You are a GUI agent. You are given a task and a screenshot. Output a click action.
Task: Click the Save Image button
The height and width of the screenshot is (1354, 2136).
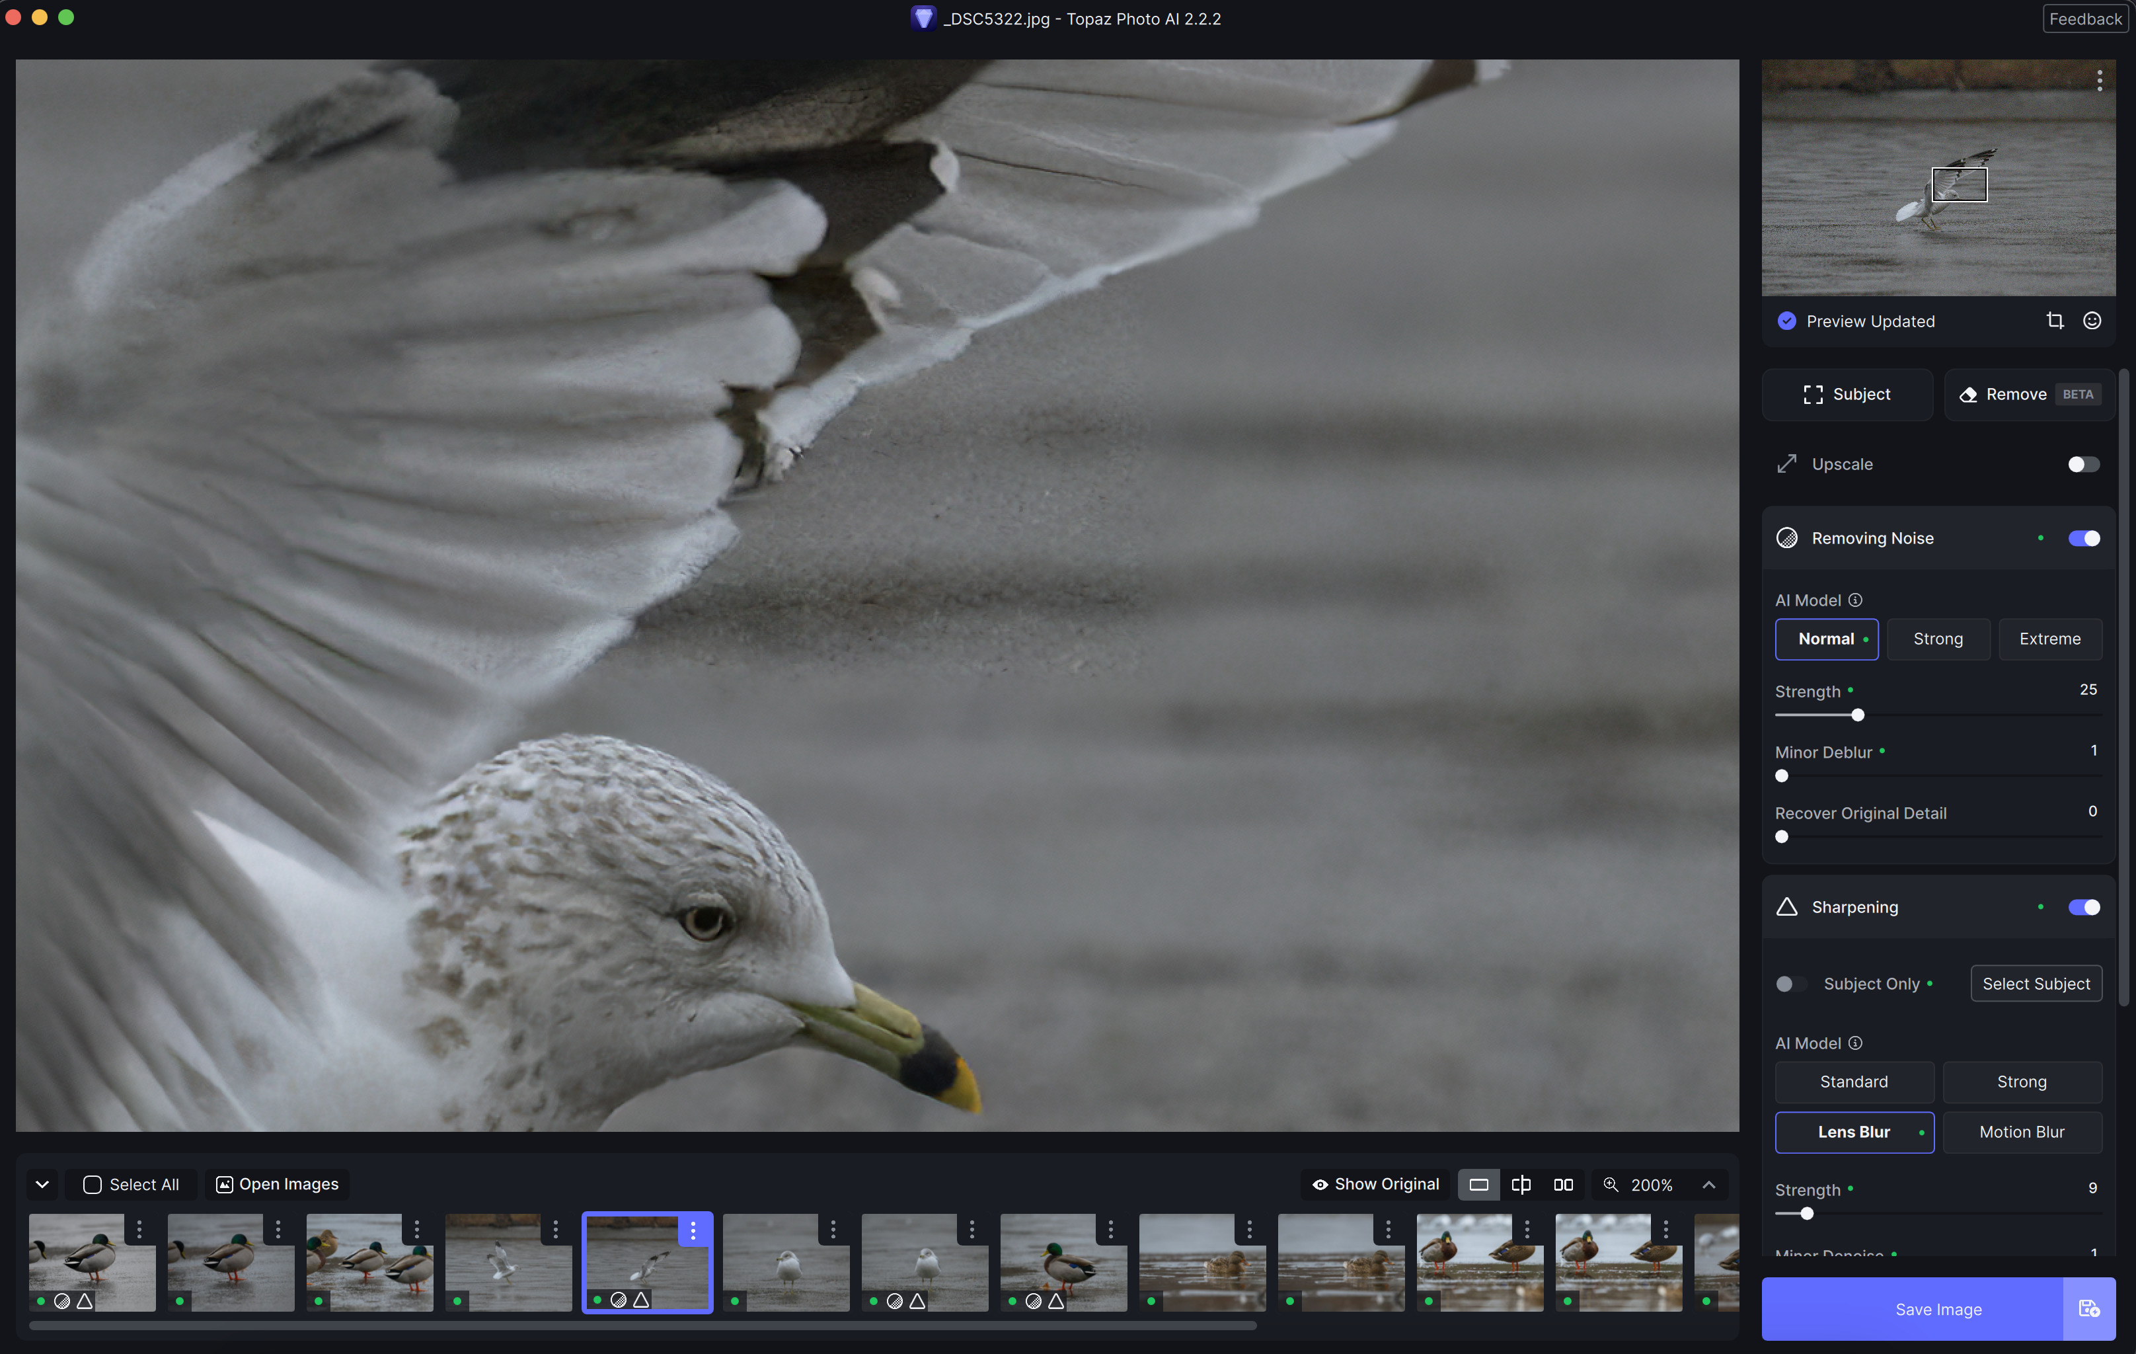tap(1911, 1309)
